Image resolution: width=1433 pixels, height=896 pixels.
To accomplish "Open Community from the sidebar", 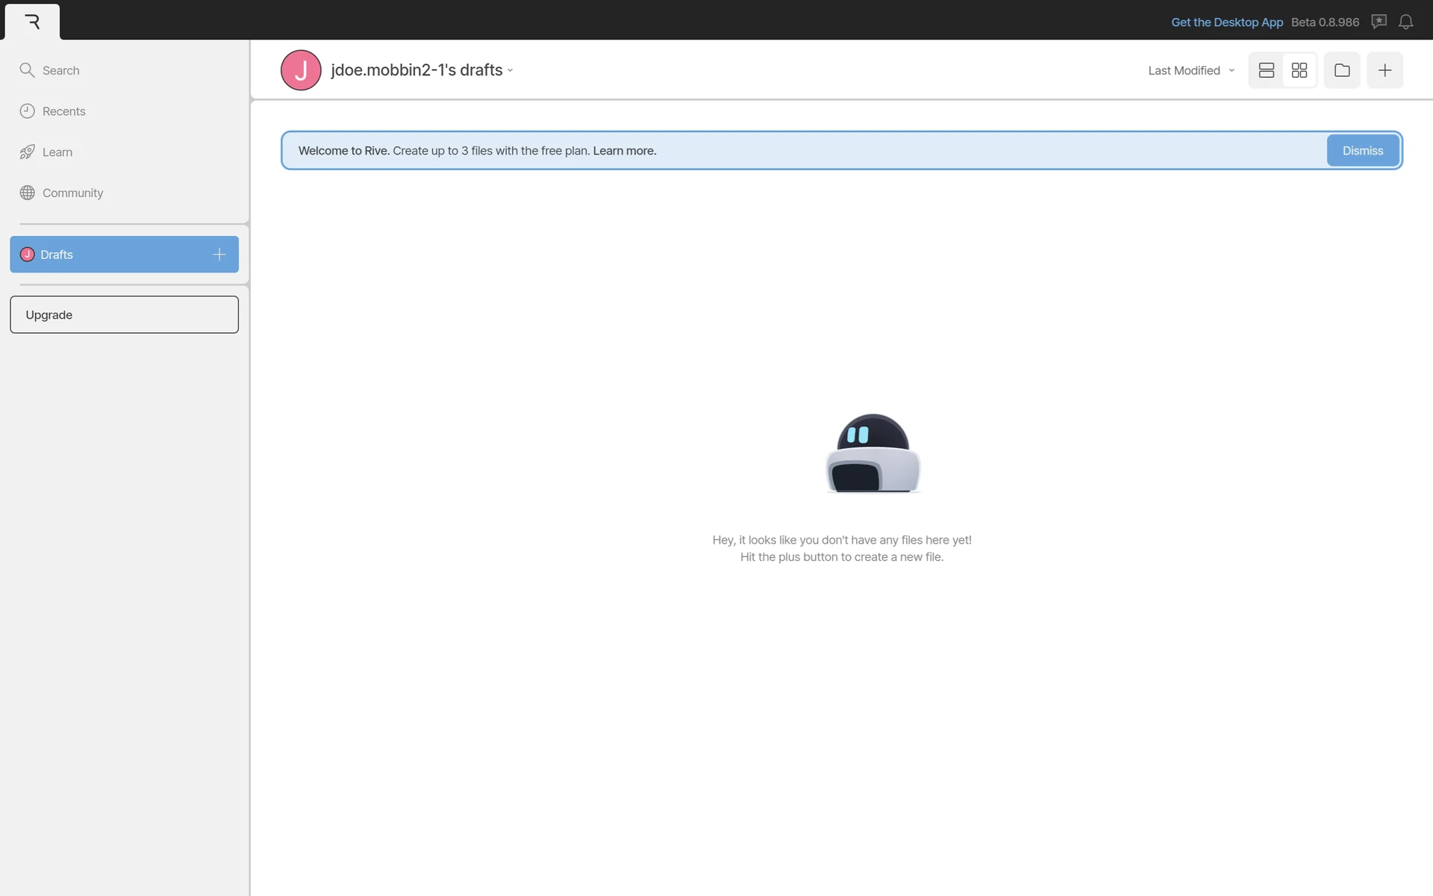I will point(72,193).
